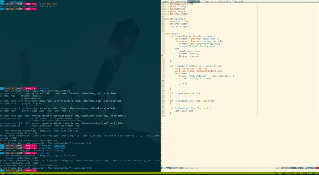Switch to the Cargo.toml buffer tab
This screenshot has width=319, height=175.
coord(167,2)
